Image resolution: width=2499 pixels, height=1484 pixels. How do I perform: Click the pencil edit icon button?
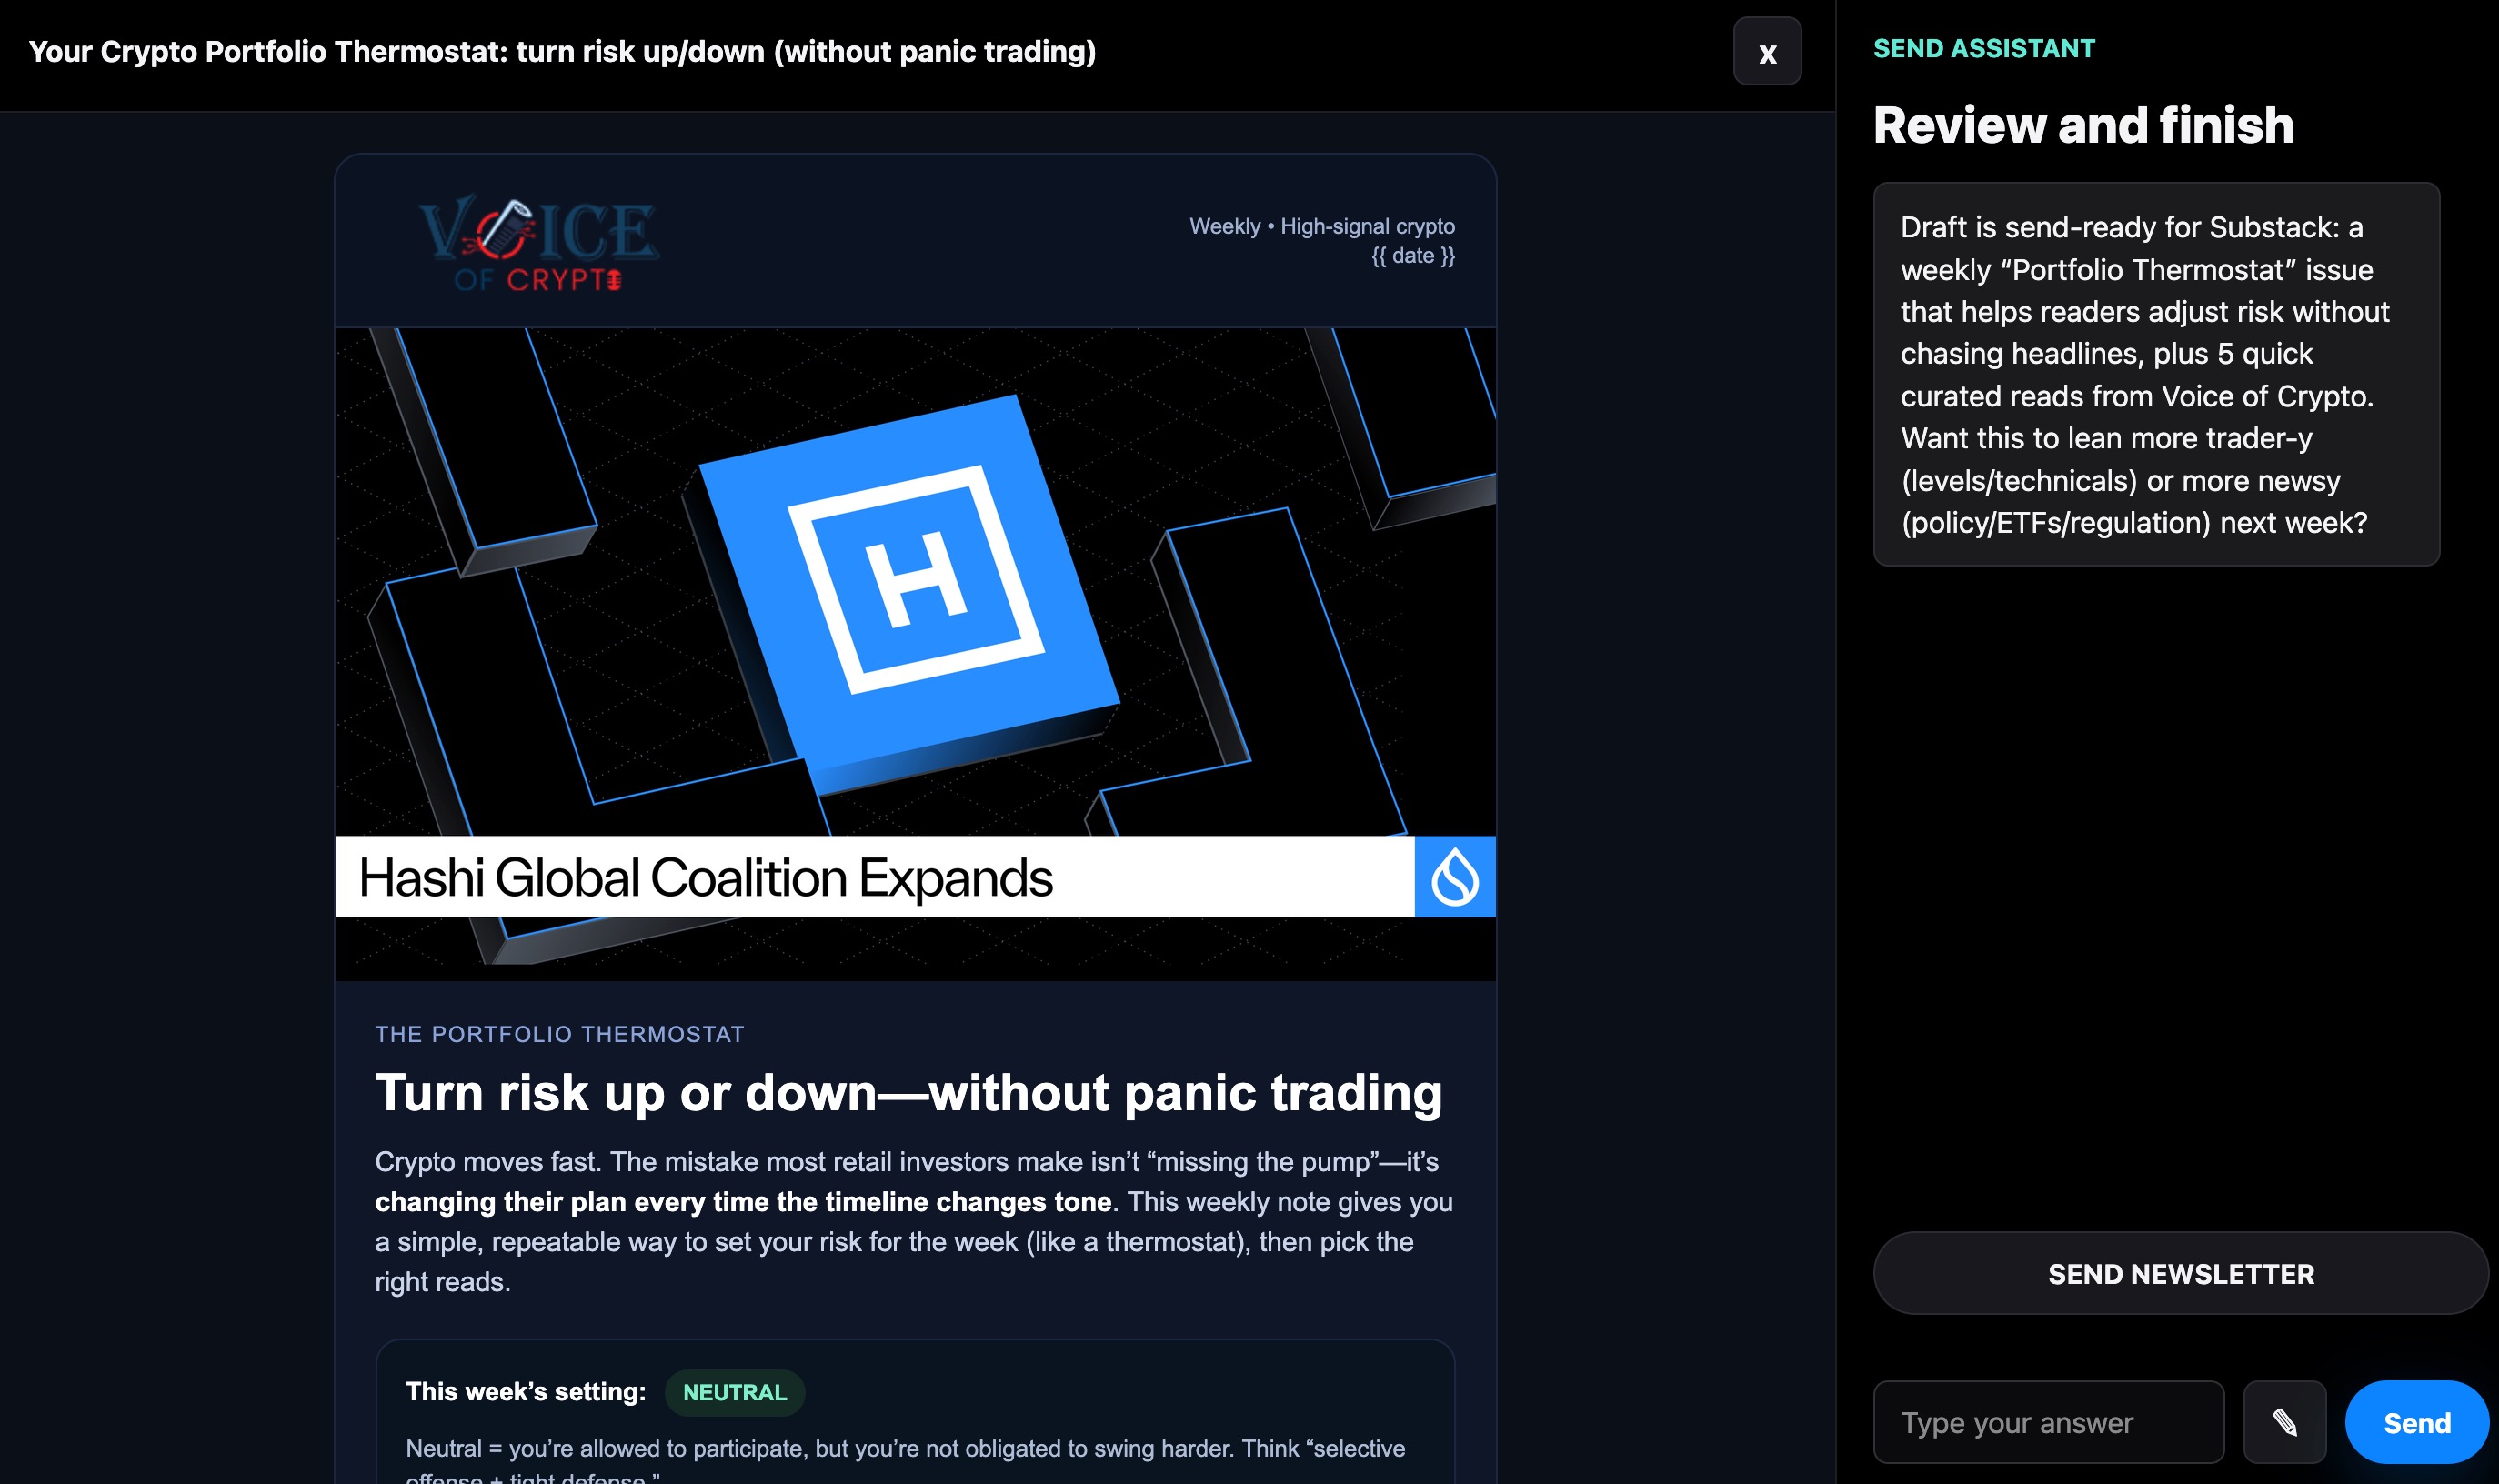point(2284,1421)
